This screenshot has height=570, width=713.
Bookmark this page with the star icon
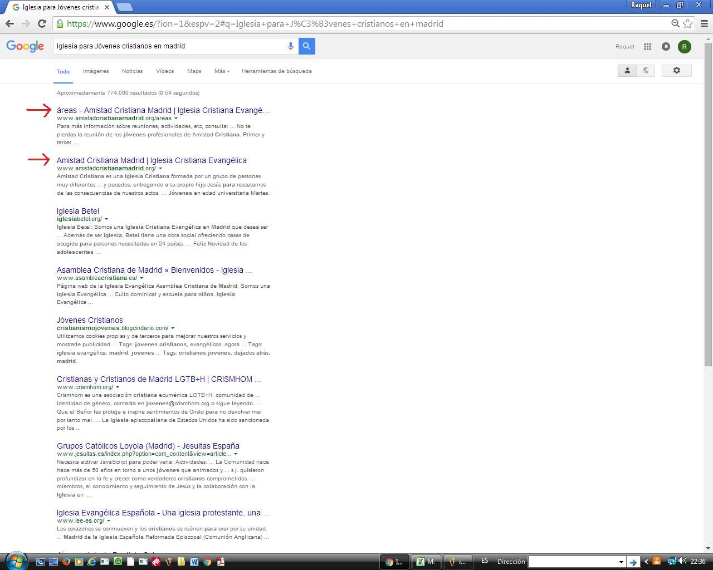688,23
